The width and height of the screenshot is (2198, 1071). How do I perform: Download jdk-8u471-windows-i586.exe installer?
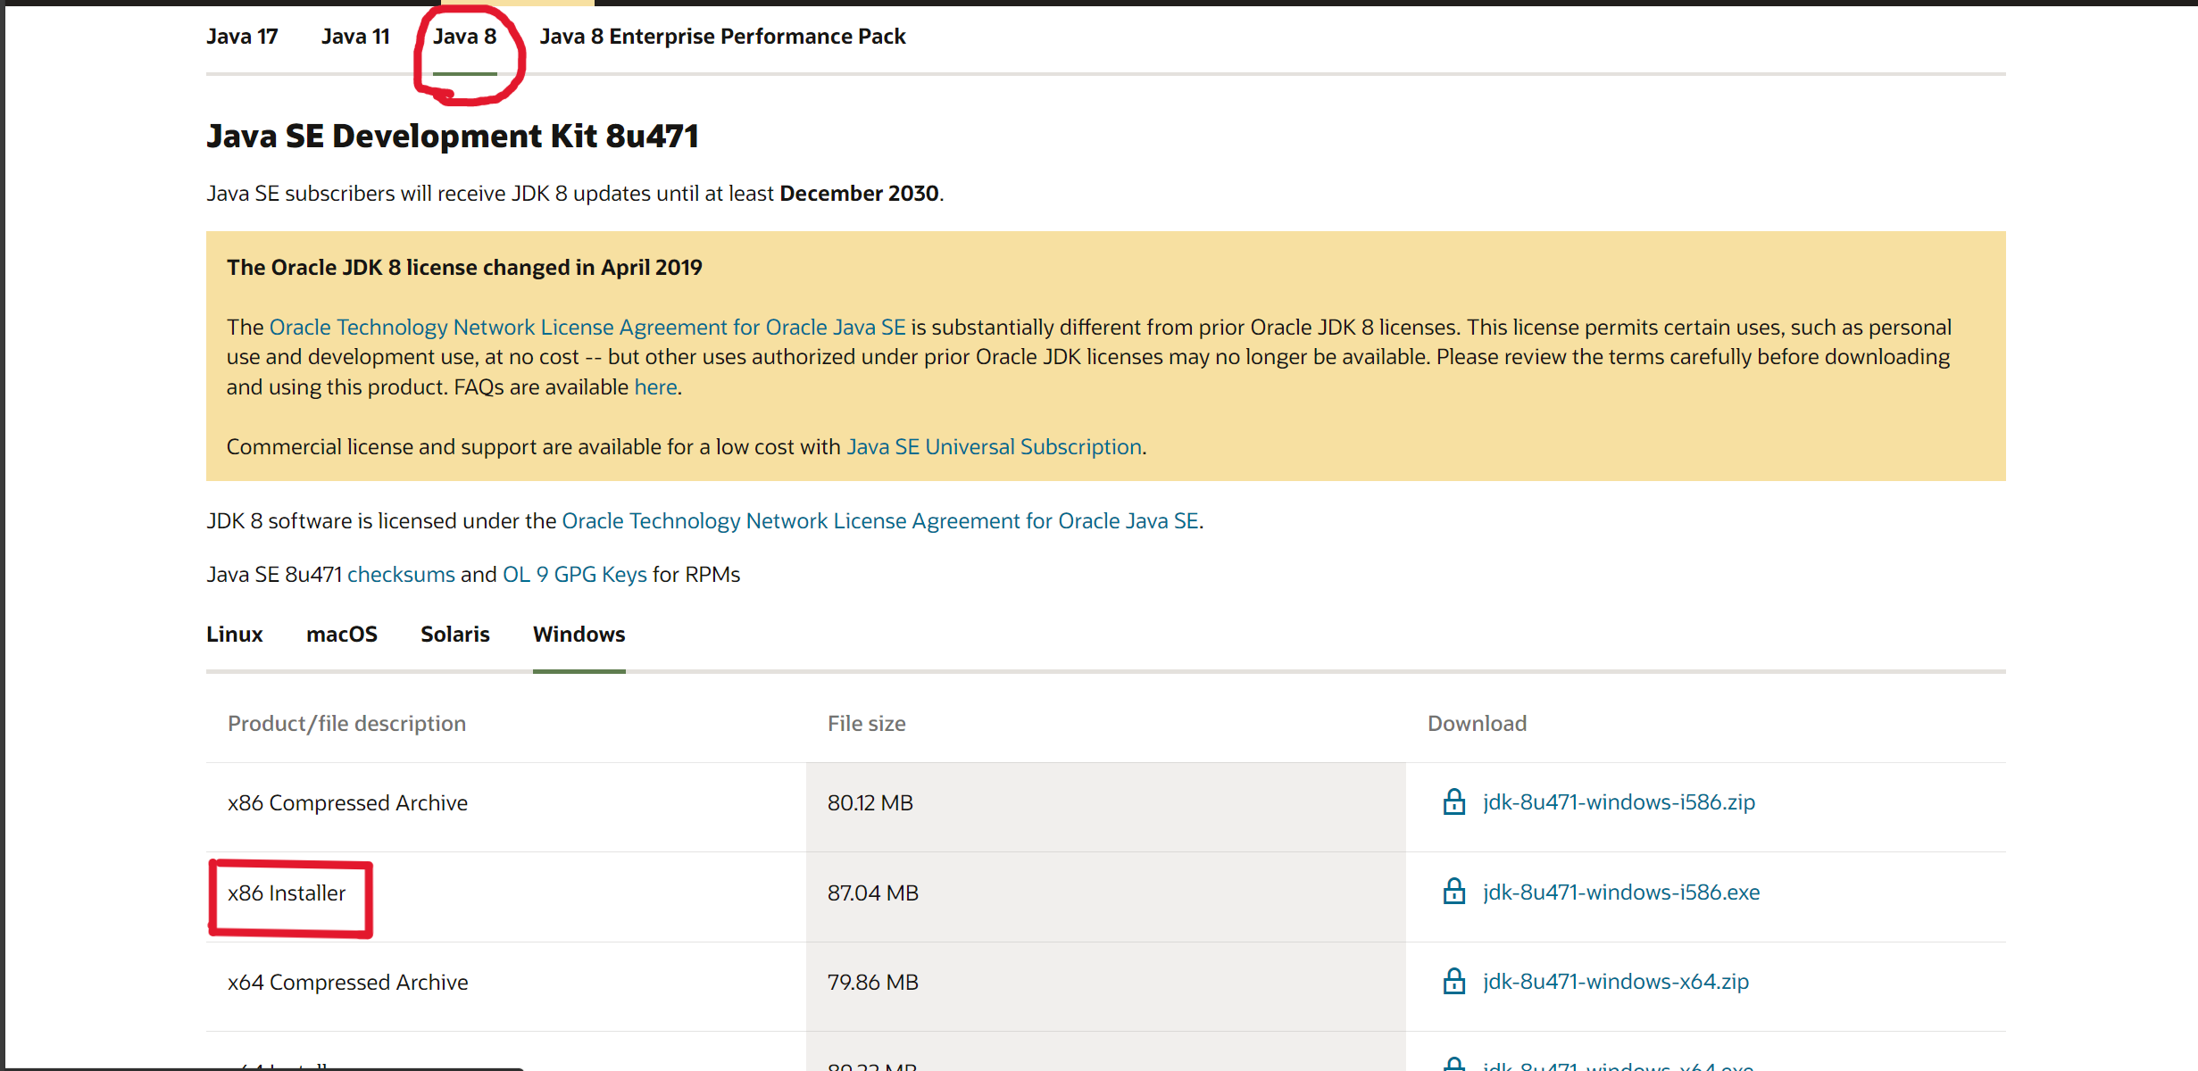[1621, 892]
